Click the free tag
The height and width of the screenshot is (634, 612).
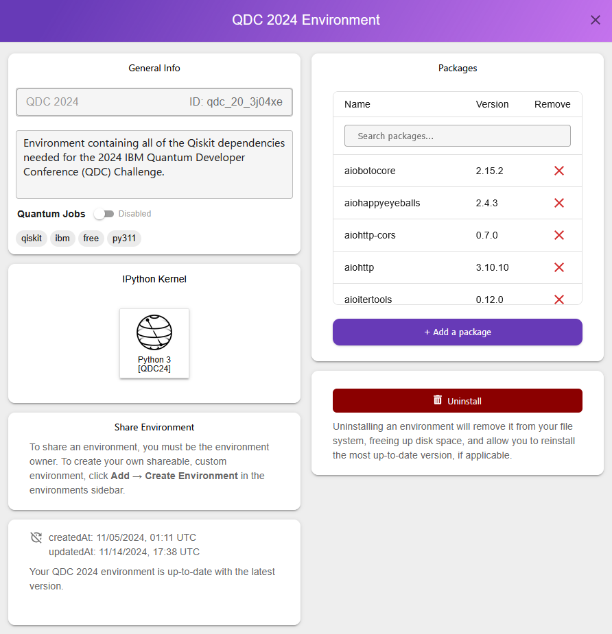click(x=91, y=239)
